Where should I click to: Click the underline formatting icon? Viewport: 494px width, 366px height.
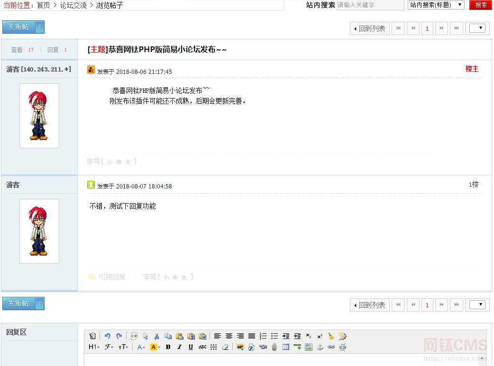[x=191, y=347]
